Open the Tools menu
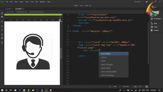163x92 pixels. 27,2
